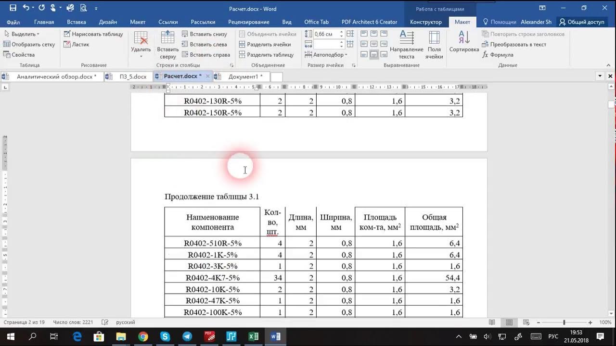The image size is (616, 346).
Task: Switch to Рецензирование tab
Action: tap(249, 22)
